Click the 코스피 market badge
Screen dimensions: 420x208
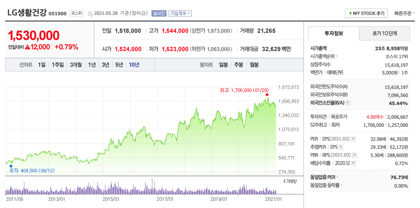coord(76,13)
